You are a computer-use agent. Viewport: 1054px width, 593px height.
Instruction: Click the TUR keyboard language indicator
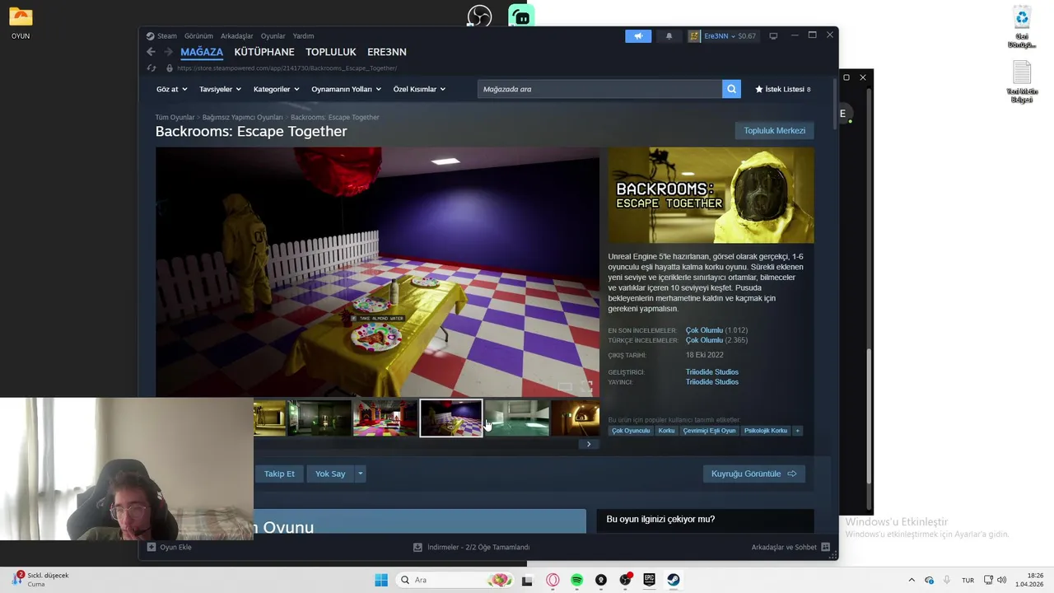pyautogui.click(x=968, y=580)
